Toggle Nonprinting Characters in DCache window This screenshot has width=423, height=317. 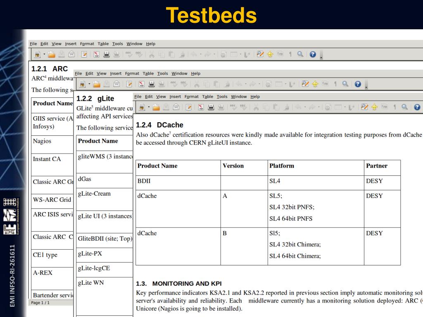point(394,107)
